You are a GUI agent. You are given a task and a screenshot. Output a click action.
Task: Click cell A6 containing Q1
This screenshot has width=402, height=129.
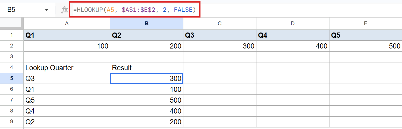point(67,89)
